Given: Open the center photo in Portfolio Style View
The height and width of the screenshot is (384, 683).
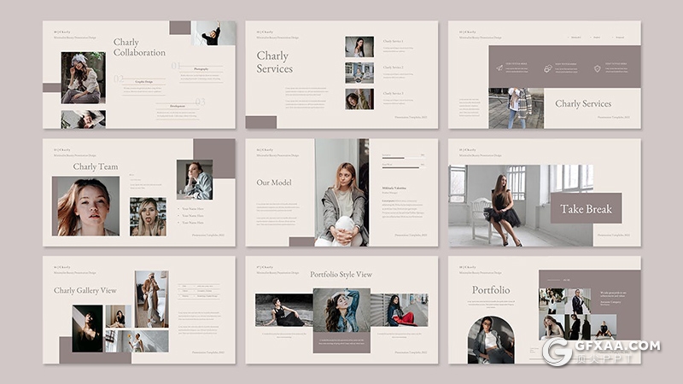Looking at the screenshot, I should click(341, 311).
